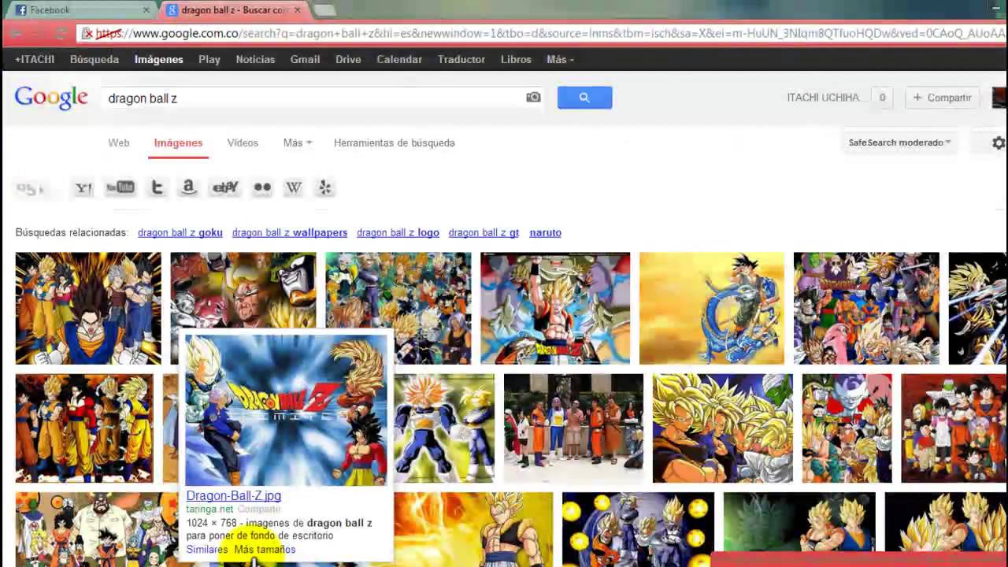Open a new browser tab
This screenshot has width=1008, height=567.
tap(324, 10)
